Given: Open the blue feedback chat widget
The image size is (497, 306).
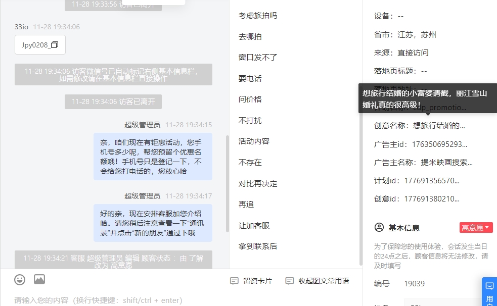Looking at the screenshot, I should (489, 292).
